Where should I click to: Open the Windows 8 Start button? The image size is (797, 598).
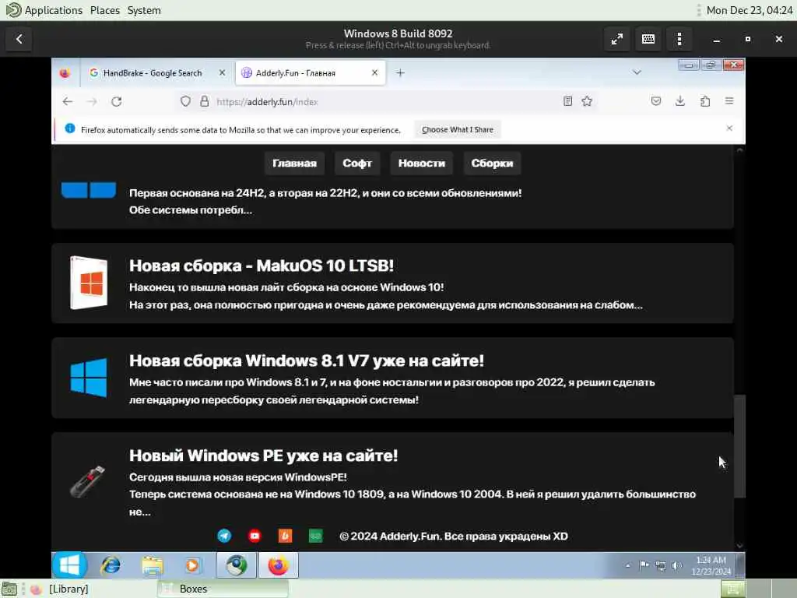tap(69, 565)
